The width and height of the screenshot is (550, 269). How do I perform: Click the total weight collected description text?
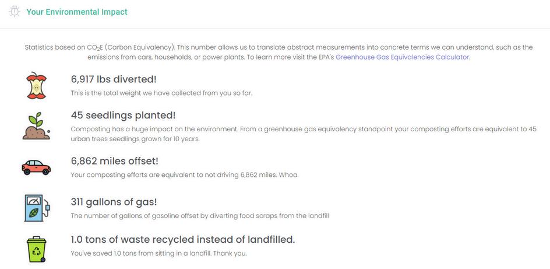click(161, 93)
